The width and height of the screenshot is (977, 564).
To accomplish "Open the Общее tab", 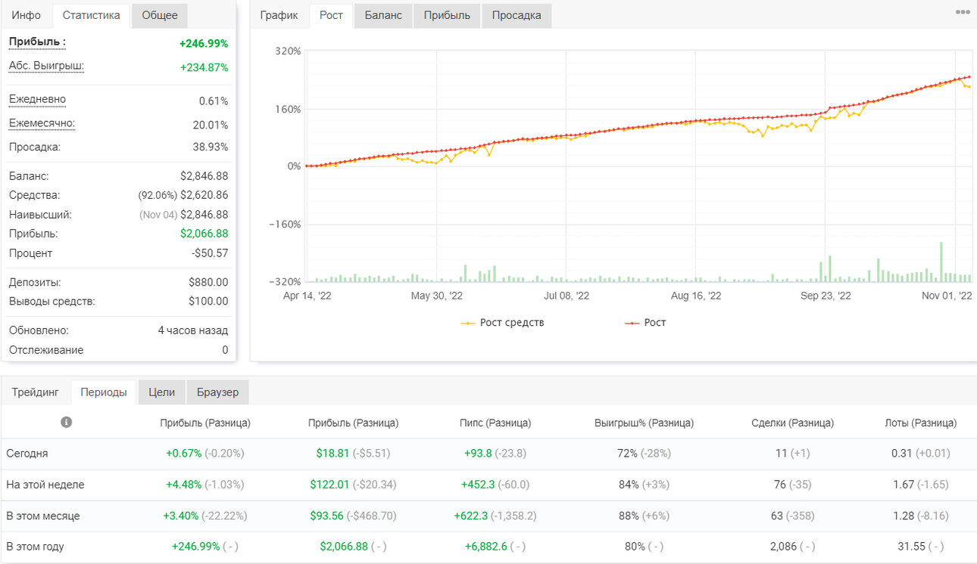I will pyautogui.click(x=160, y=15).
